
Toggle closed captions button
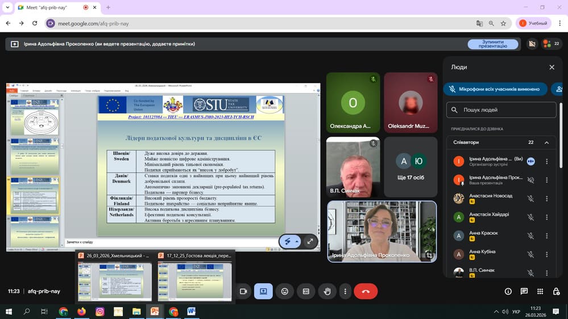pos(306,291)
